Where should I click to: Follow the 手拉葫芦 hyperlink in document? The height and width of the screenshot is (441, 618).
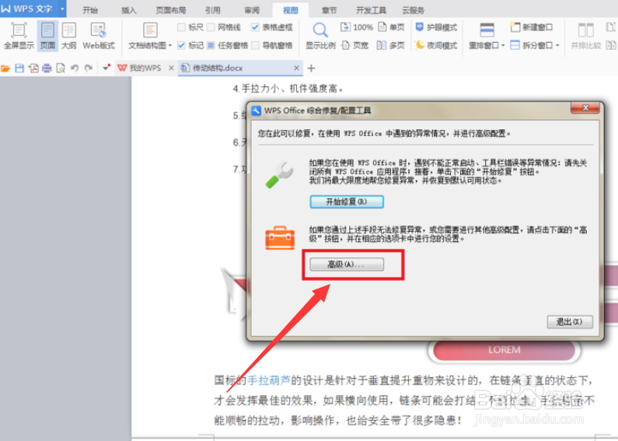(269, 380)
